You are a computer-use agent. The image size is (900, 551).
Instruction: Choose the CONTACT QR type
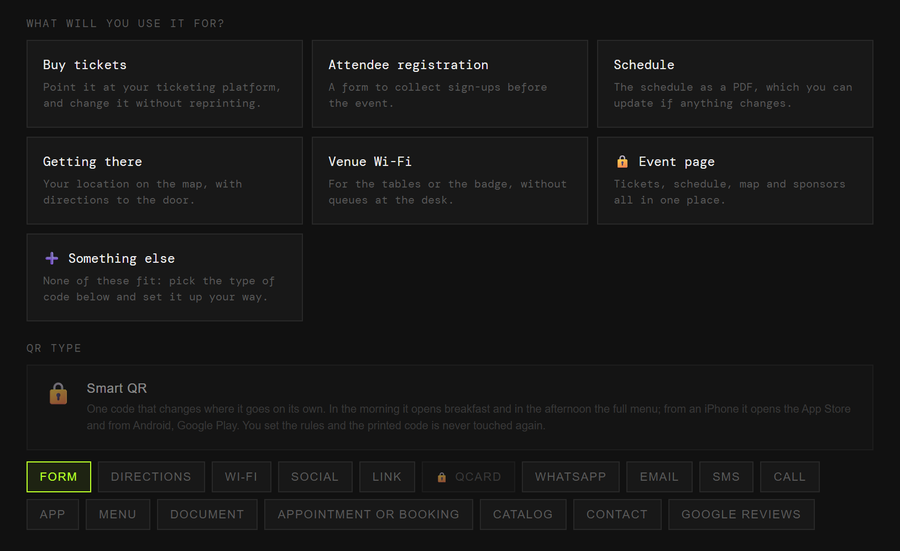(x=618, y=514)
